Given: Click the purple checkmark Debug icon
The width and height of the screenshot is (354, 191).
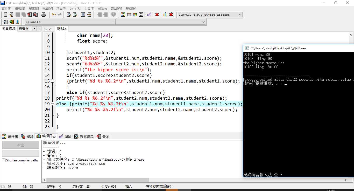Looking at the screenshot, I should point(149,15).
